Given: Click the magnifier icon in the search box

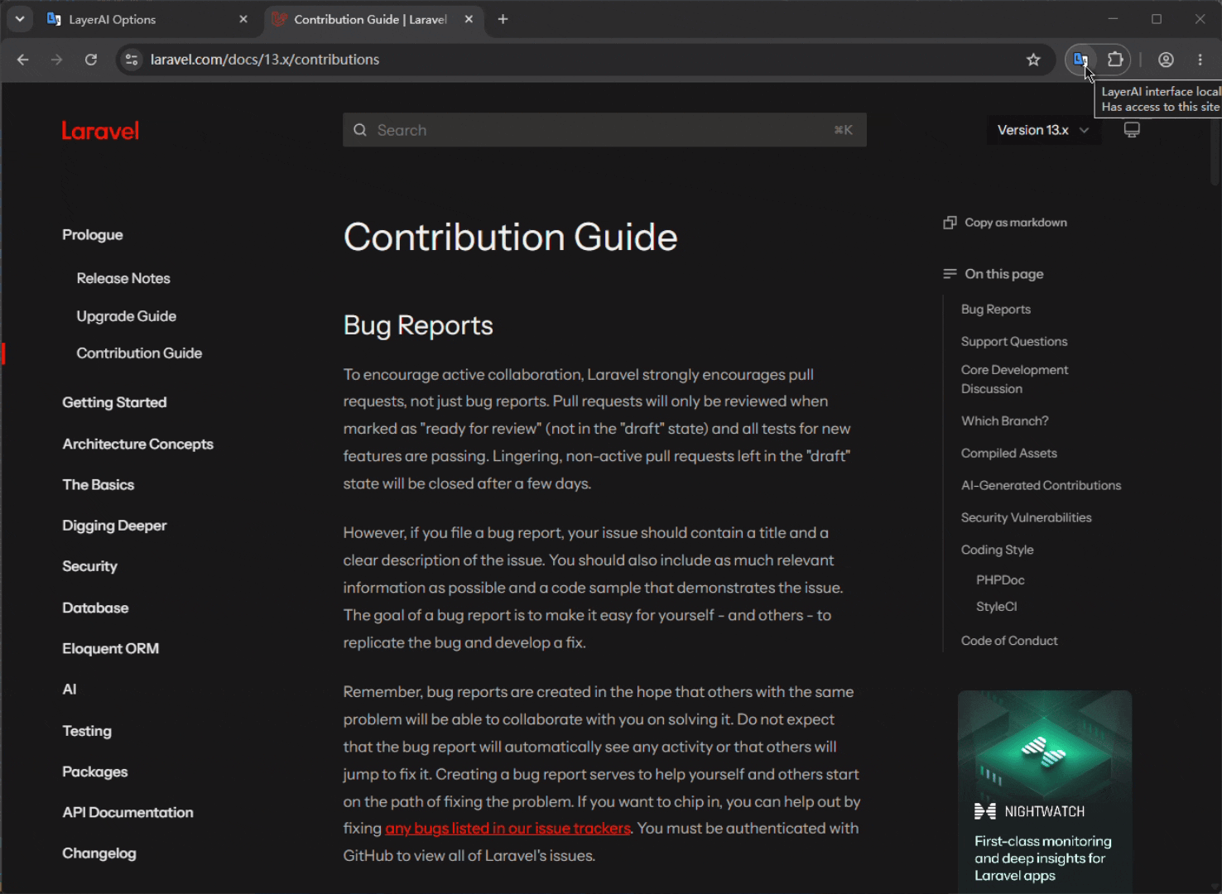Looking at the screenshot, I should pos(360,130).
